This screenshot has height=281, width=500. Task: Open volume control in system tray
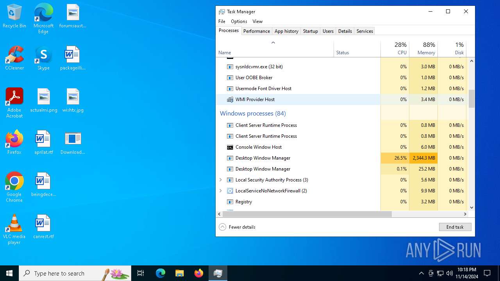[449, 273]
